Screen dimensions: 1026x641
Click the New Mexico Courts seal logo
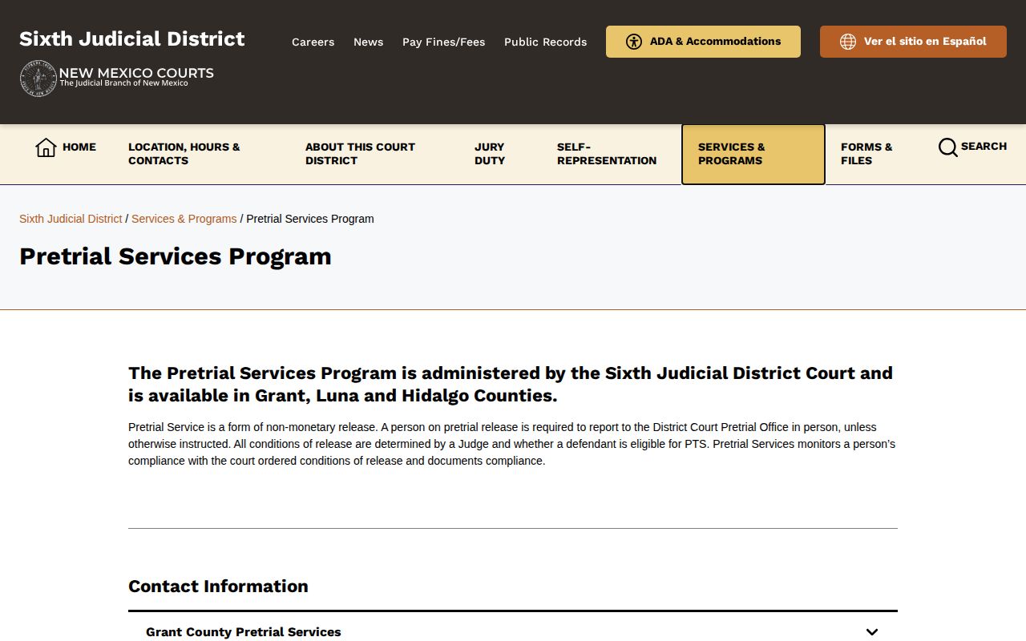click(38, 78)
